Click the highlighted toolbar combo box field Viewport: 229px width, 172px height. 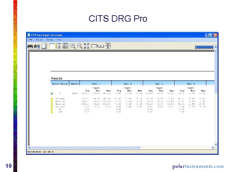[204, 47]
